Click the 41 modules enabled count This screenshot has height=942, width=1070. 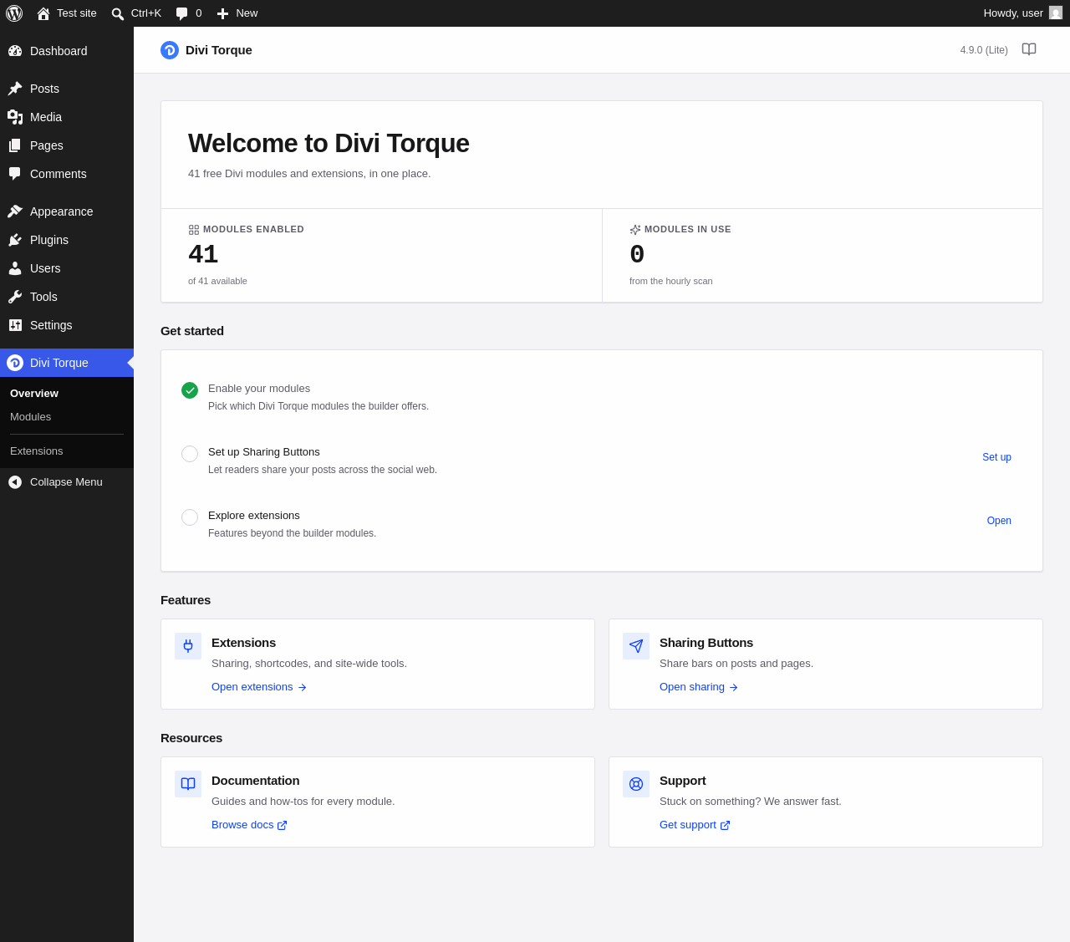203,255
